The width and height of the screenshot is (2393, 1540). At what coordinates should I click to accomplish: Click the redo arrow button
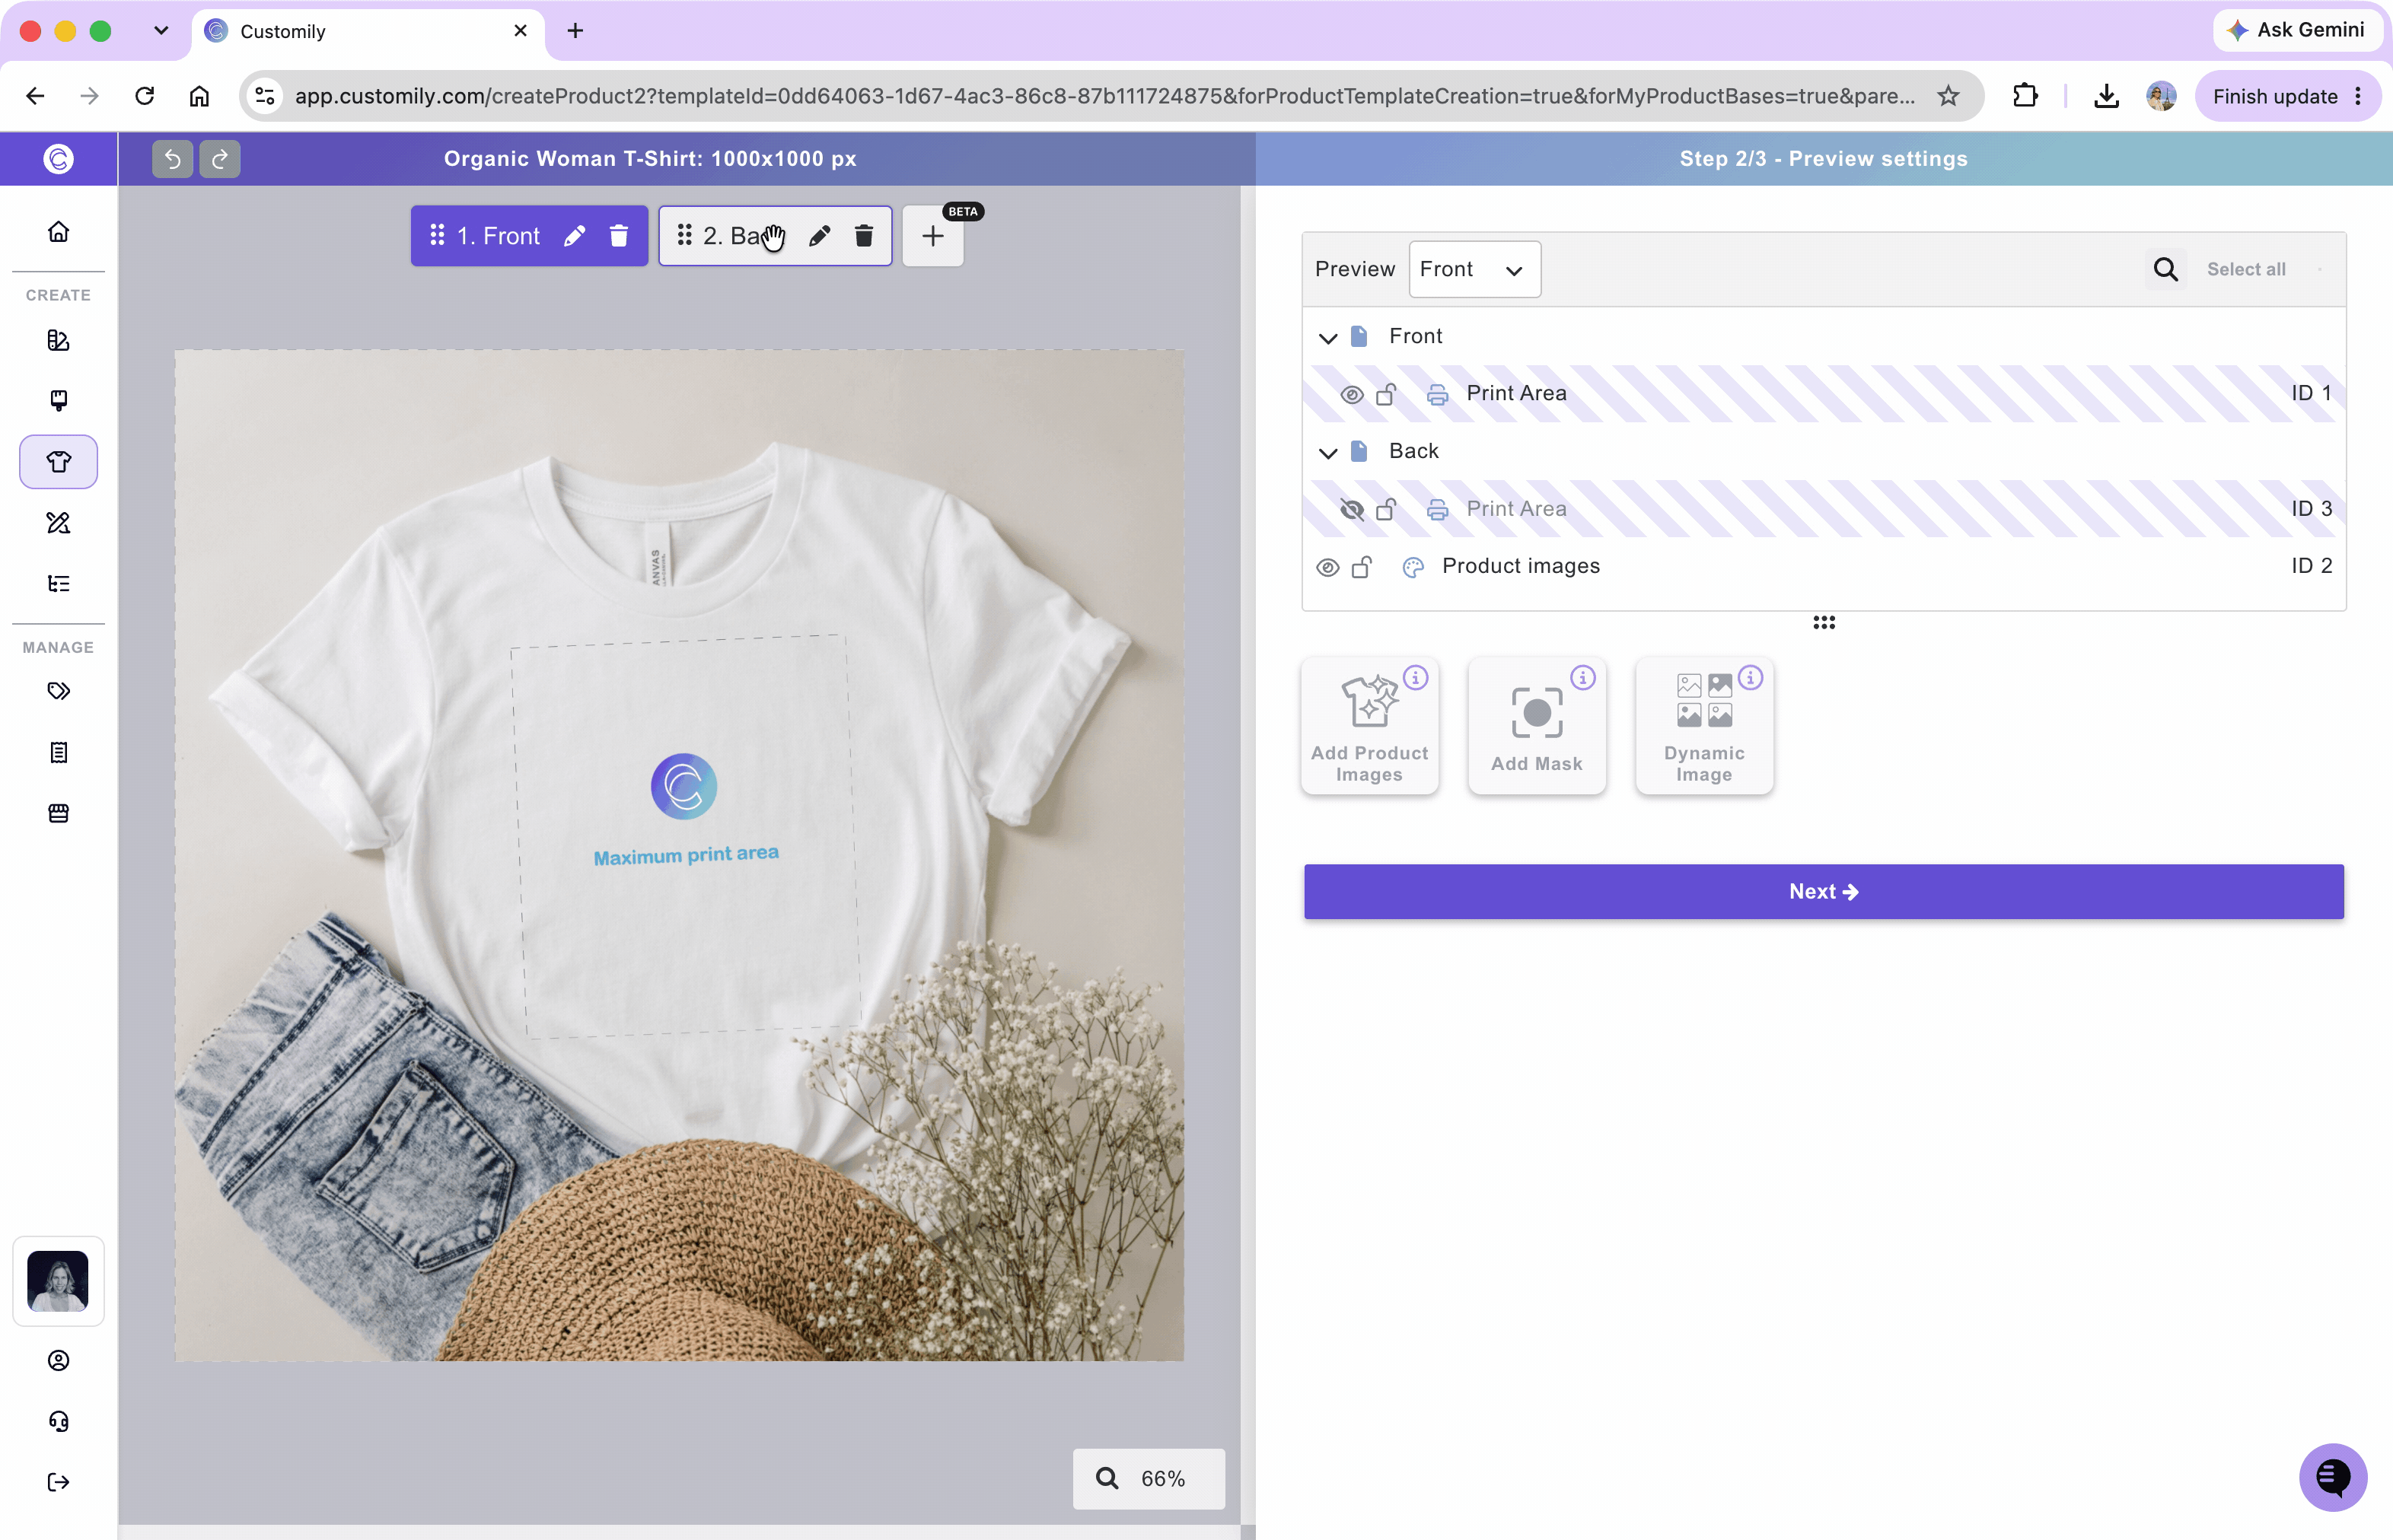pyautogui.click(x=220, y=159)
